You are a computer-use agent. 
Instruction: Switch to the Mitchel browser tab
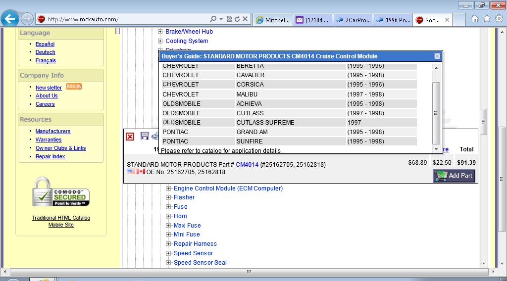(272, 20)
